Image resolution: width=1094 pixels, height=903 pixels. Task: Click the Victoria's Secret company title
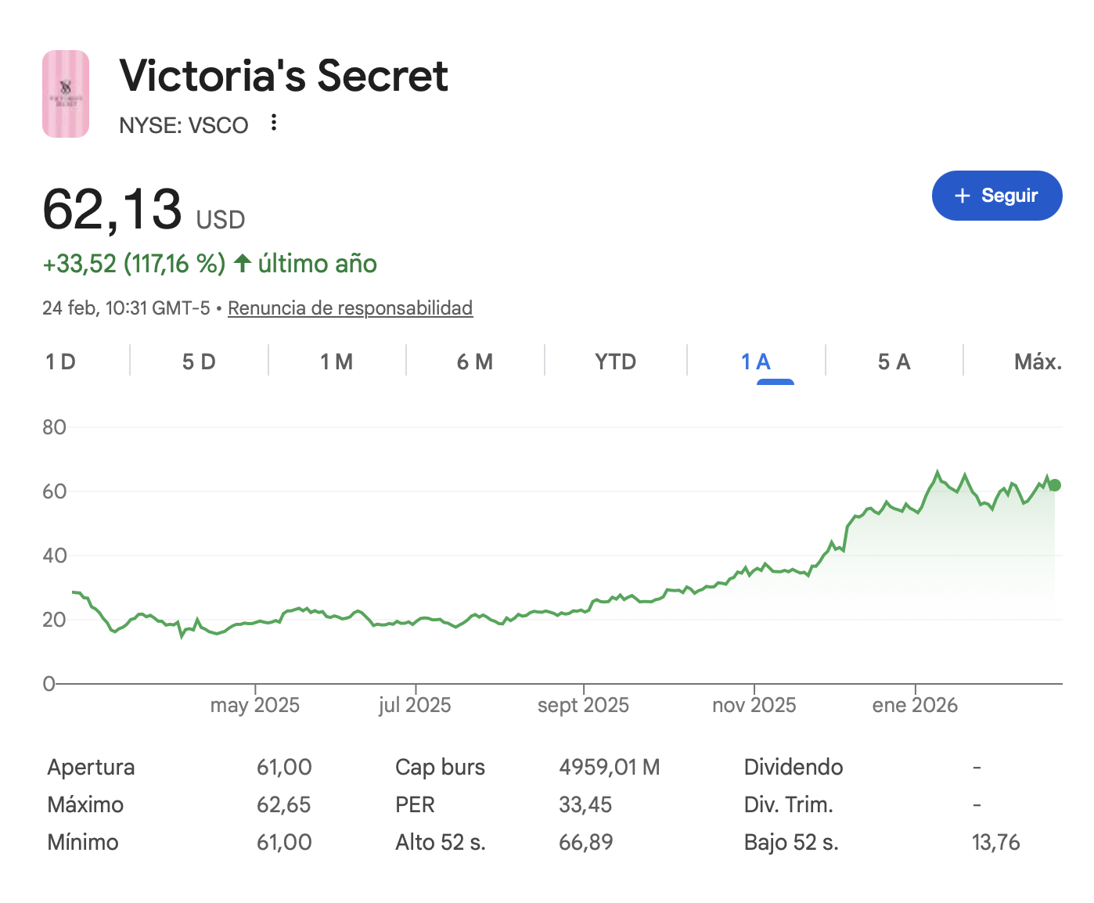click(283, 76)
